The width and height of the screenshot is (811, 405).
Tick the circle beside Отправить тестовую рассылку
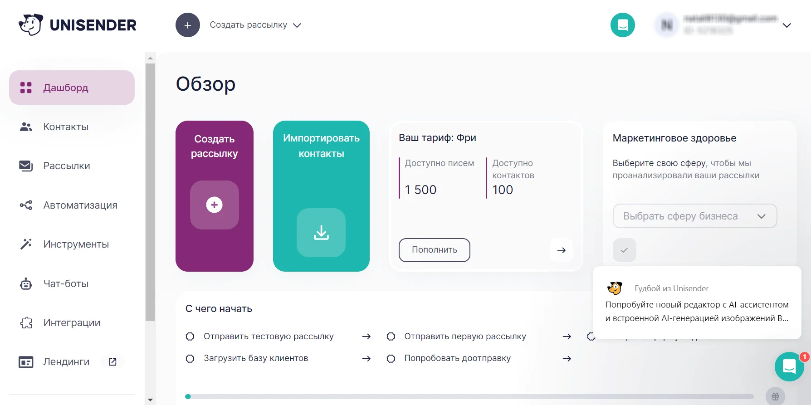[190, 337]
